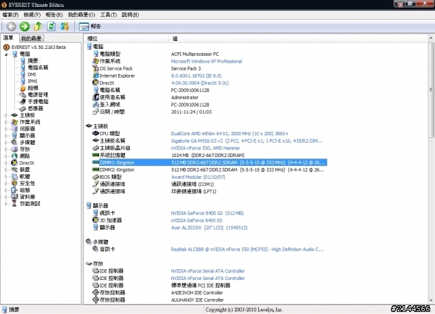Expand the 顯示器 tree node
This screenshot has height=314, width=435.
pyautogui.click(x=6, y=136)
